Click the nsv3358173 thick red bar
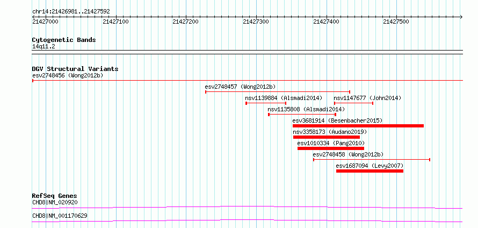 [x=327, y=137]
